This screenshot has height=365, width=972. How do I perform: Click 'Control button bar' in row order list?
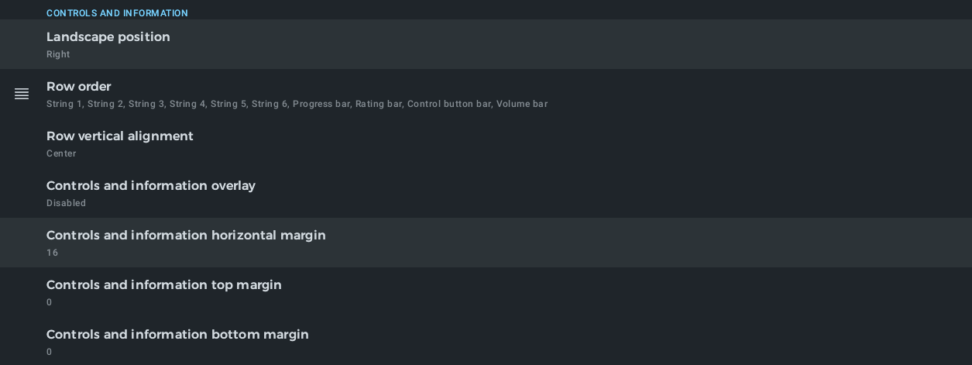click(448, 104)
